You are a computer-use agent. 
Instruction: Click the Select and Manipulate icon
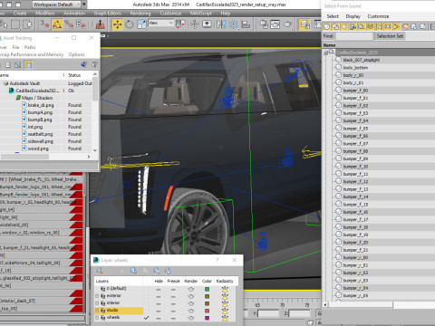[x=195, y=24]
